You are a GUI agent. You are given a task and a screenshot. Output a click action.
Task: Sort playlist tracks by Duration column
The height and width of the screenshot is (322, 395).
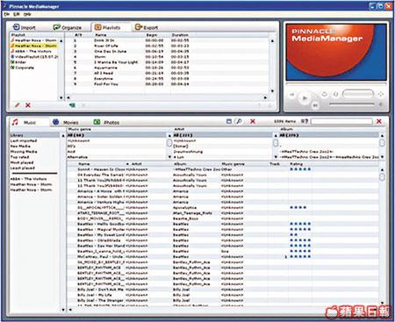point(180,35)
